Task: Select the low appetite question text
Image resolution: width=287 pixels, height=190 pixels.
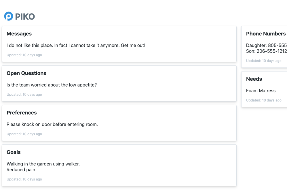Action: click(52, 85)
